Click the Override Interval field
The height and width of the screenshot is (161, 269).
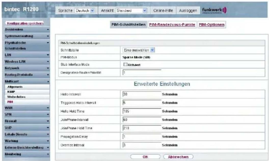(x=142, y=145)
